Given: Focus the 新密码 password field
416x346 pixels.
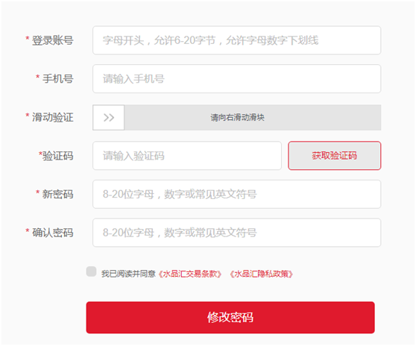Looking at the screenshot, I should tap(236, 194).
